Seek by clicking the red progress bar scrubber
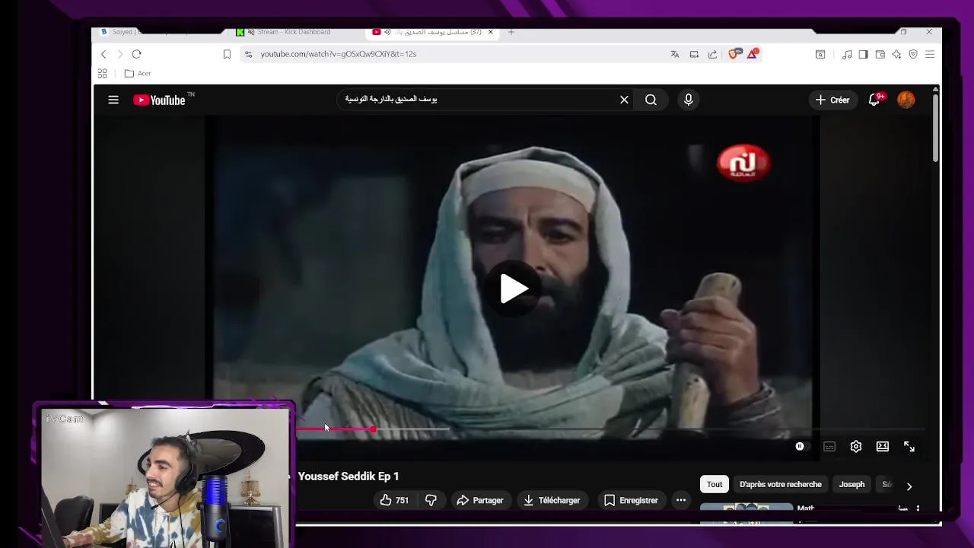 point(374,429)
